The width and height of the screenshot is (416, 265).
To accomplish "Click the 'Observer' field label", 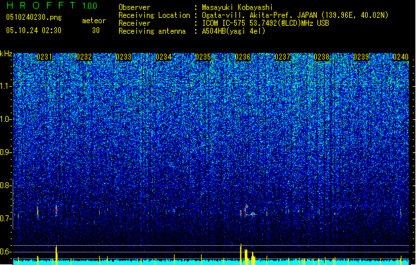I will [x=134, y=7].
